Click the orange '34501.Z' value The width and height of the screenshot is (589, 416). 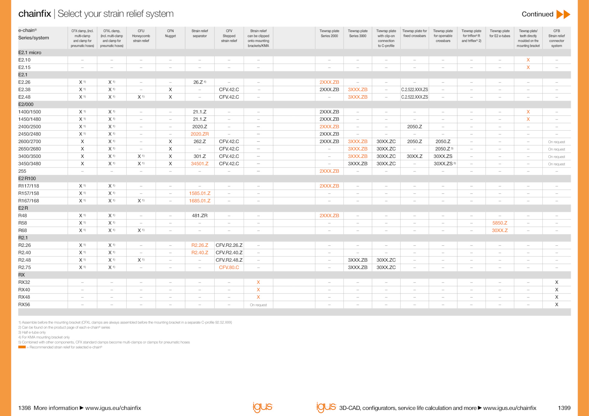[x=200, y=164]
